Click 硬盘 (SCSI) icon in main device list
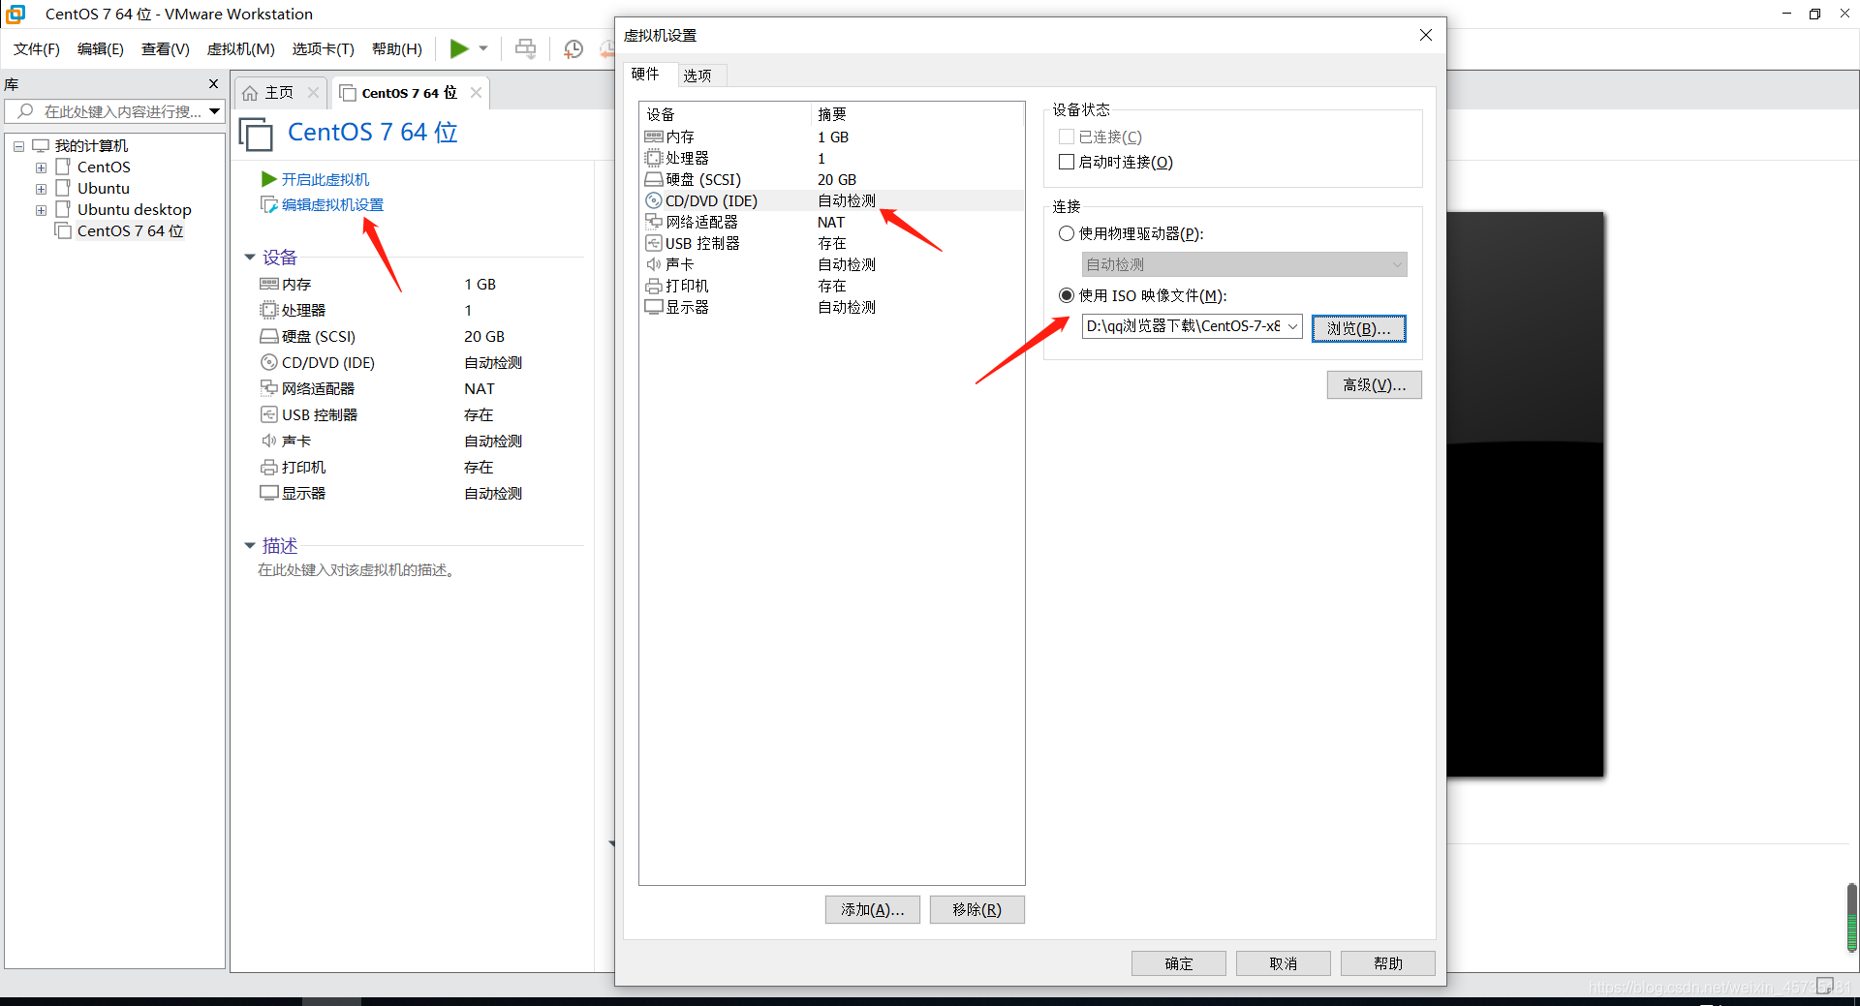Screen dimensions: 1860x1006 coord(269,336)
